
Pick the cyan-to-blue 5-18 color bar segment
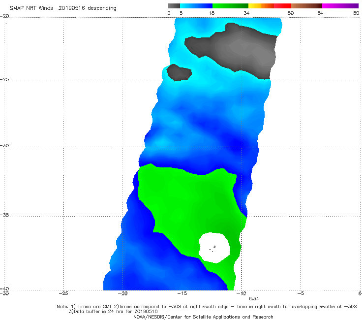[196, 6]
